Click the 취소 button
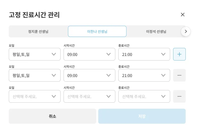This screenshot has width=197, height=133. tap(53, 116)
